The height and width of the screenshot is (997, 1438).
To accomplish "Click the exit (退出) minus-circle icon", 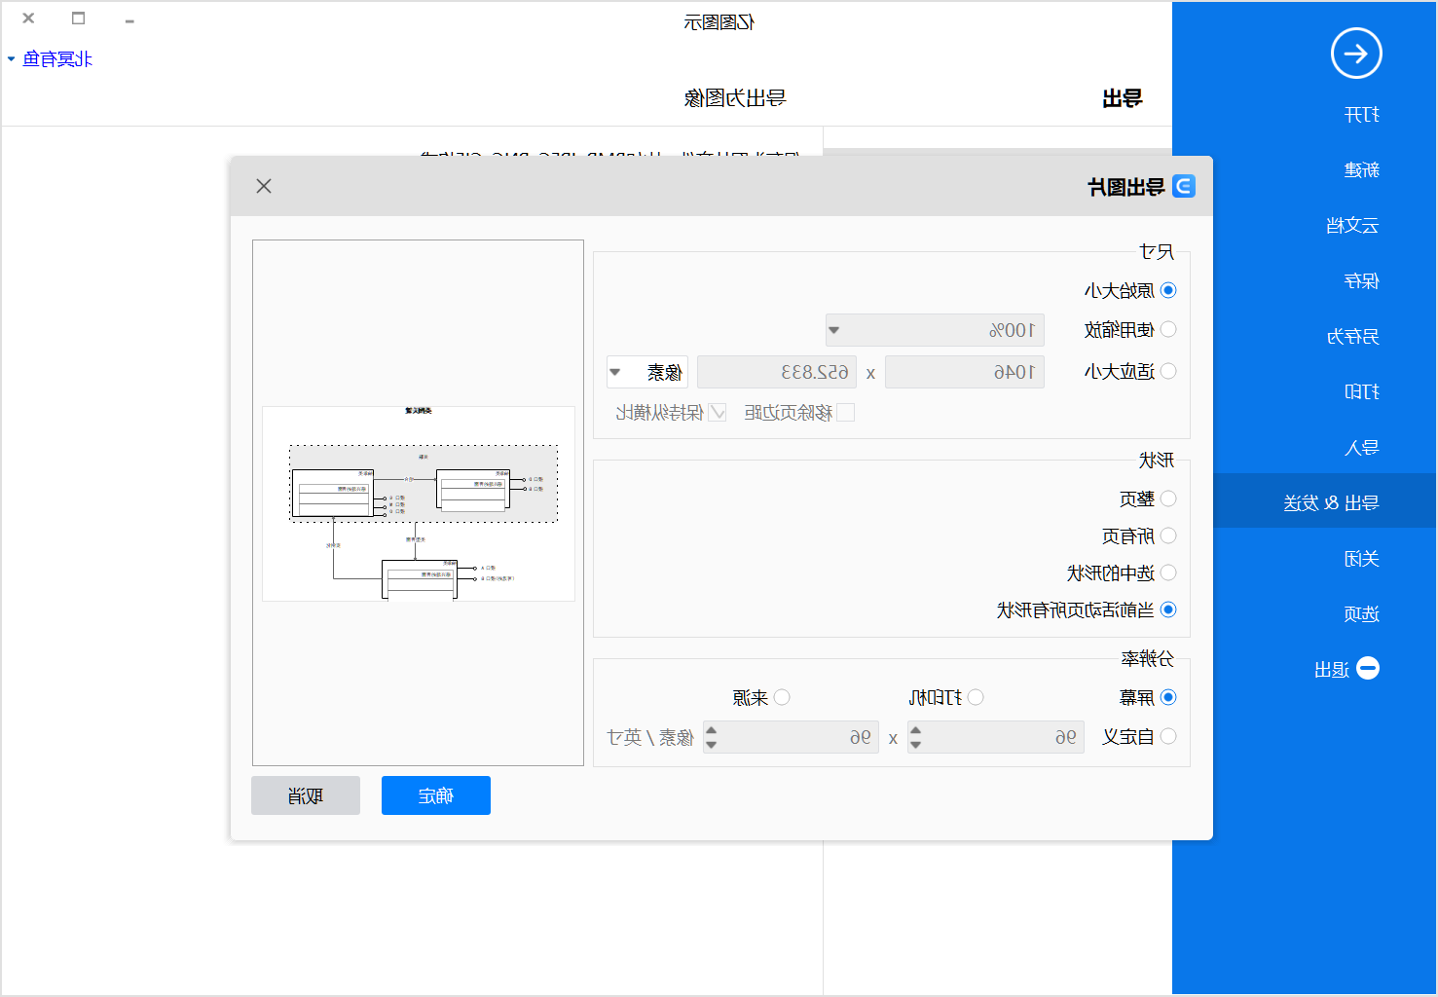I will (x=1368, y=668).
